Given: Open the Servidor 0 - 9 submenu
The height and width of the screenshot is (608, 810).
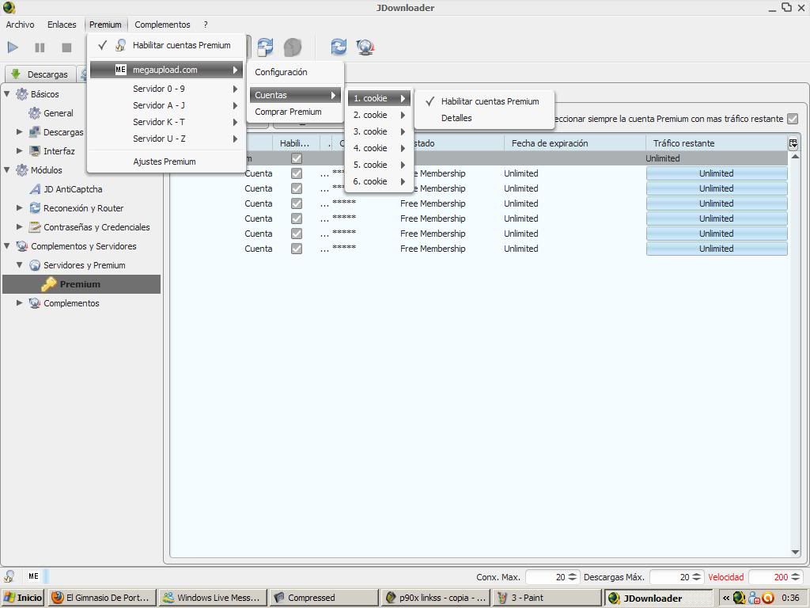Looking at the screenshot, I should point(165,89).
